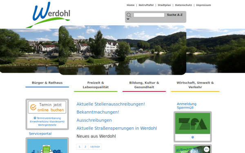This screenshot has height=153, width=245.
Task: Open the Wirtschaft, Umwelt & Verkehr menu
Action: click(195, 85)
